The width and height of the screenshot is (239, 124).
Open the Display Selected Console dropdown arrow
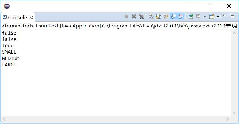205,16
